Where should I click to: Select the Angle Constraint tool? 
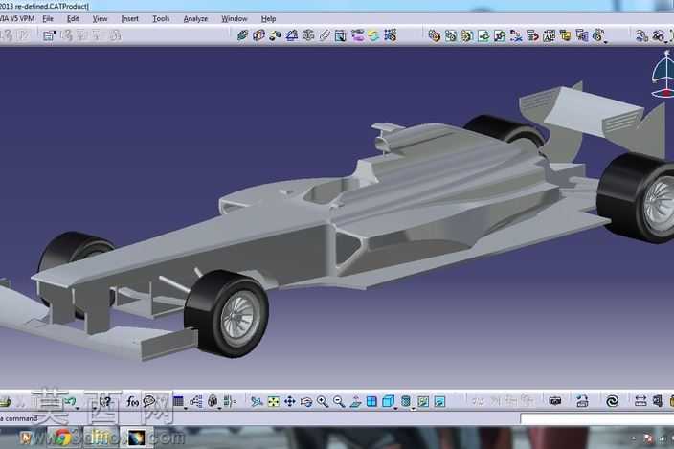(292, 35)
